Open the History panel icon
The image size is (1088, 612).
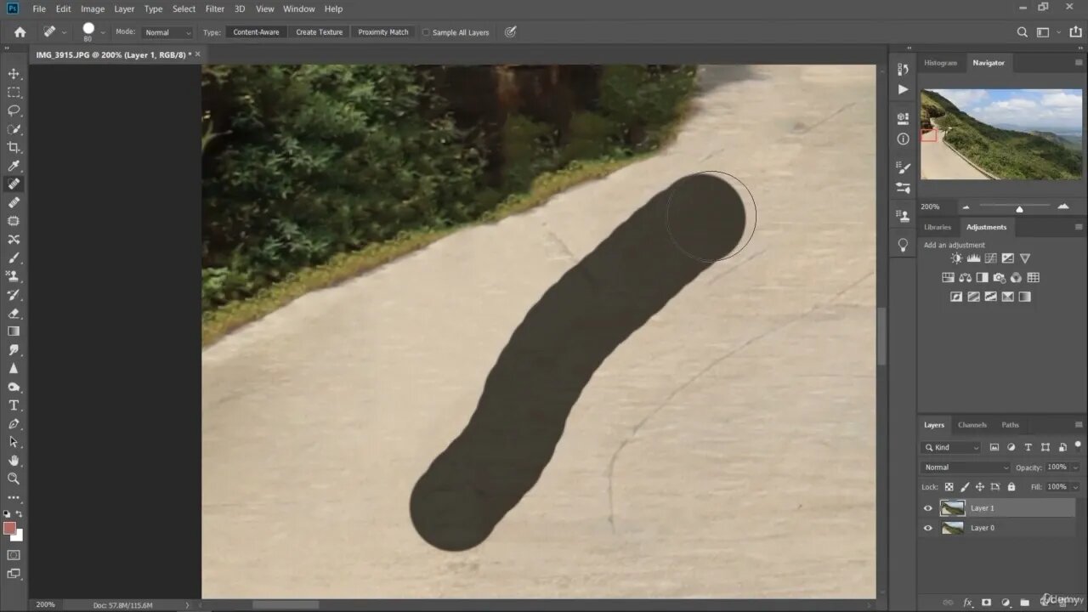[x=903, y=70]
